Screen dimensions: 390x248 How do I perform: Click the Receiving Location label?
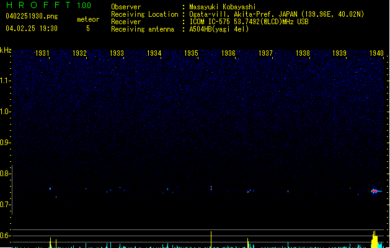pyautogui.click(x=144, y=14)
